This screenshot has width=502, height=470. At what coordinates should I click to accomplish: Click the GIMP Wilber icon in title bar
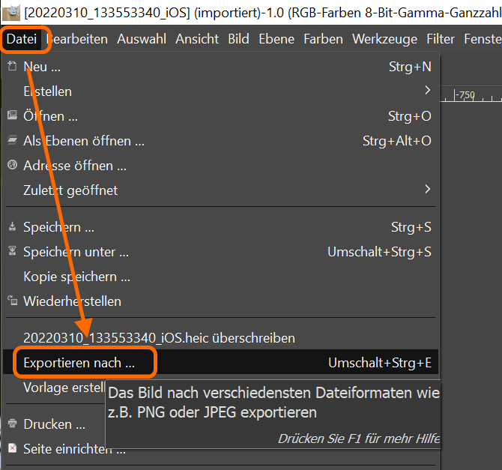[x=11, y=12]
